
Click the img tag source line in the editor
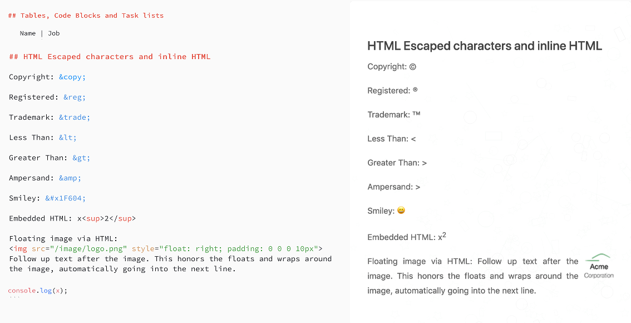[x=166, y=248]
